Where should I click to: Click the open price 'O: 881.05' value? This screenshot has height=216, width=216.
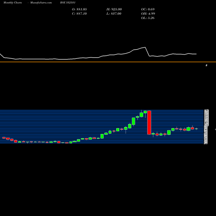[79, 10]
